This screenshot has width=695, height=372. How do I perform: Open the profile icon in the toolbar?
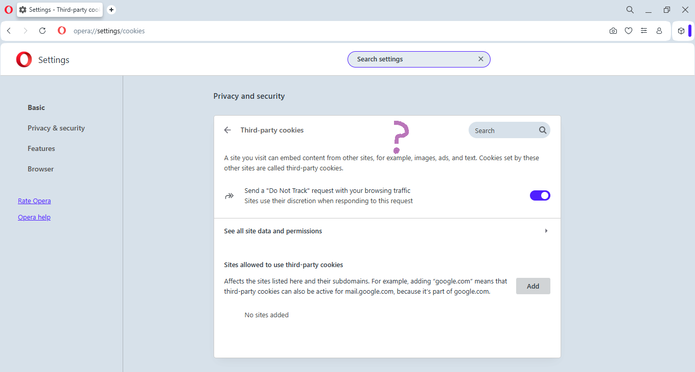tap(659, 31)
